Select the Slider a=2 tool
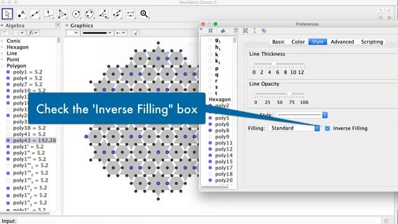Screen dimensions: 398x224 point(131,14)
